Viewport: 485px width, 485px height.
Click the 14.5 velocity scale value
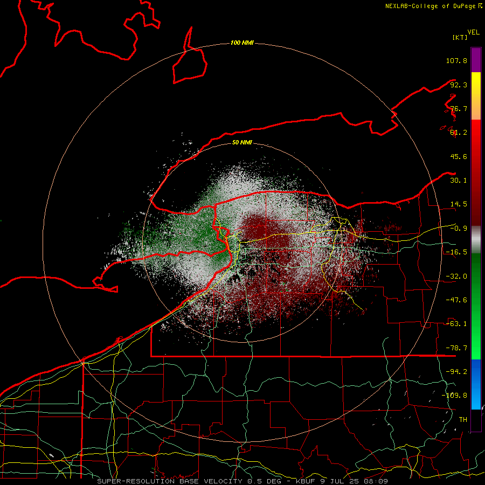point(459,204)
